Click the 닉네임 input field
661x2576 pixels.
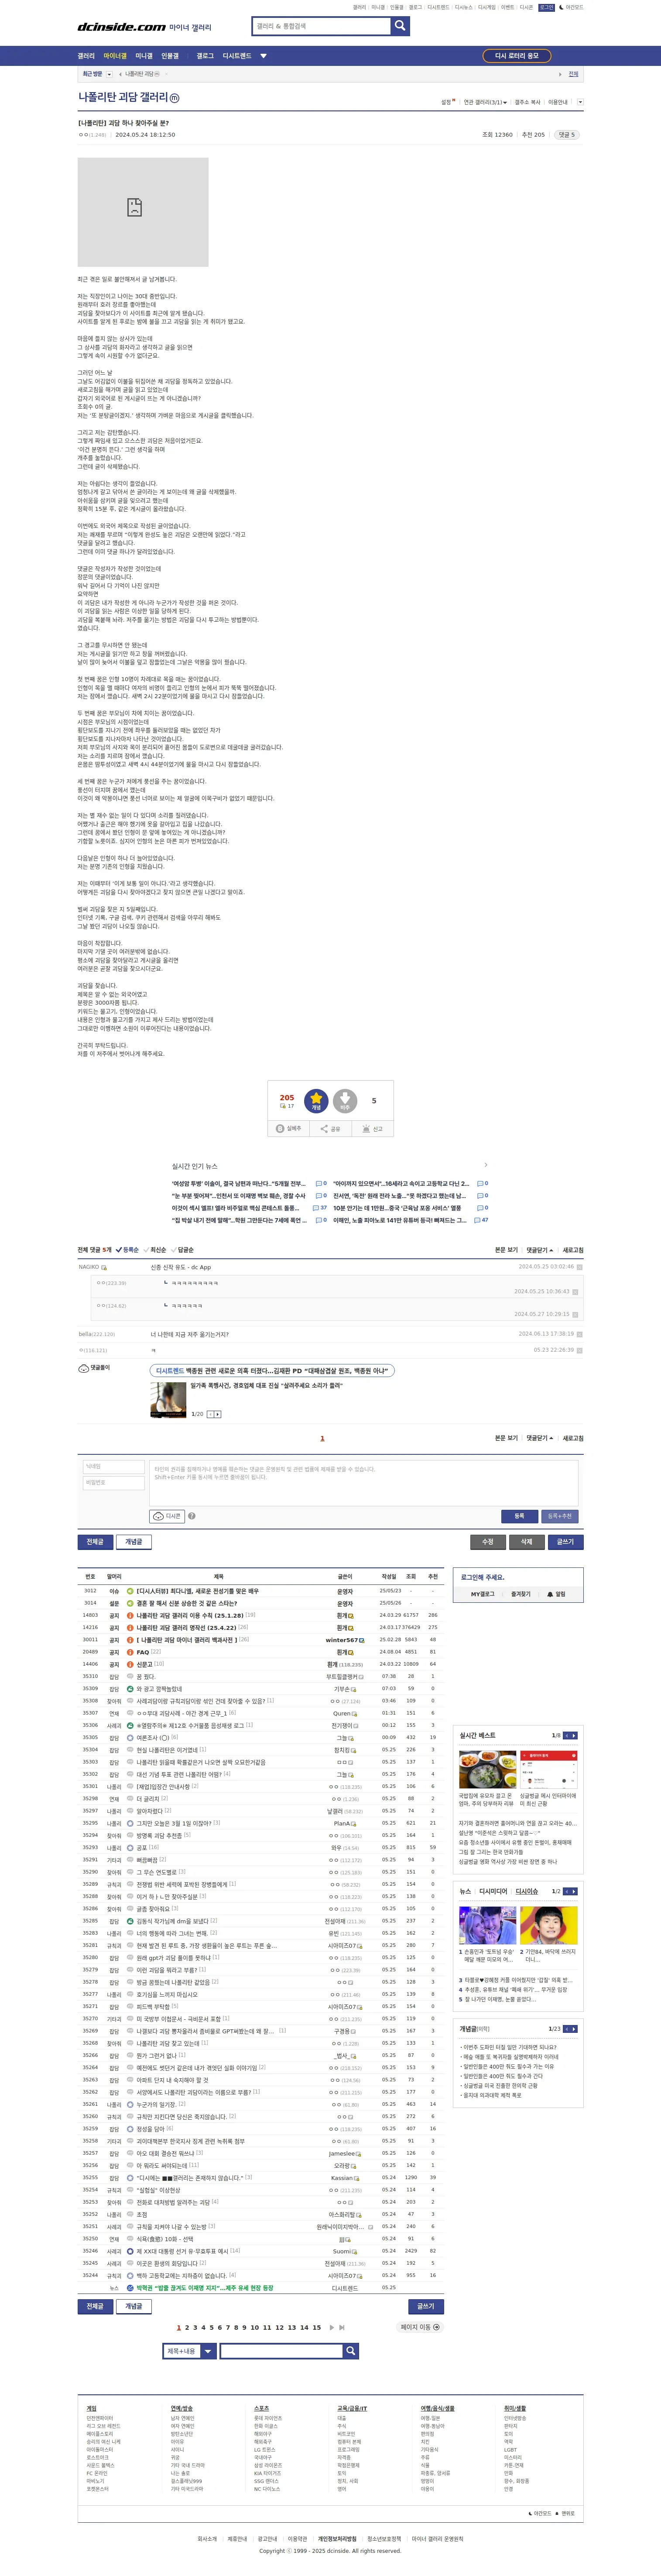(x=113, y=1467)
